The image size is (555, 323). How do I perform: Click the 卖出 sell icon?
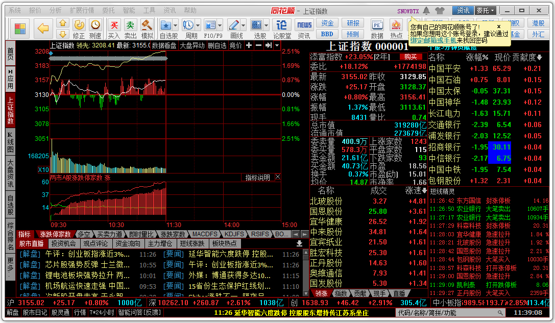tap(130, 29)
